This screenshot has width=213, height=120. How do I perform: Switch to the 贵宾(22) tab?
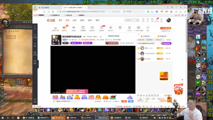point(159,40)
